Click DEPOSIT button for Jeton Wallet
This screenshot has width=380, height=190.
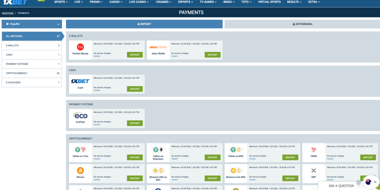[213, 55]
